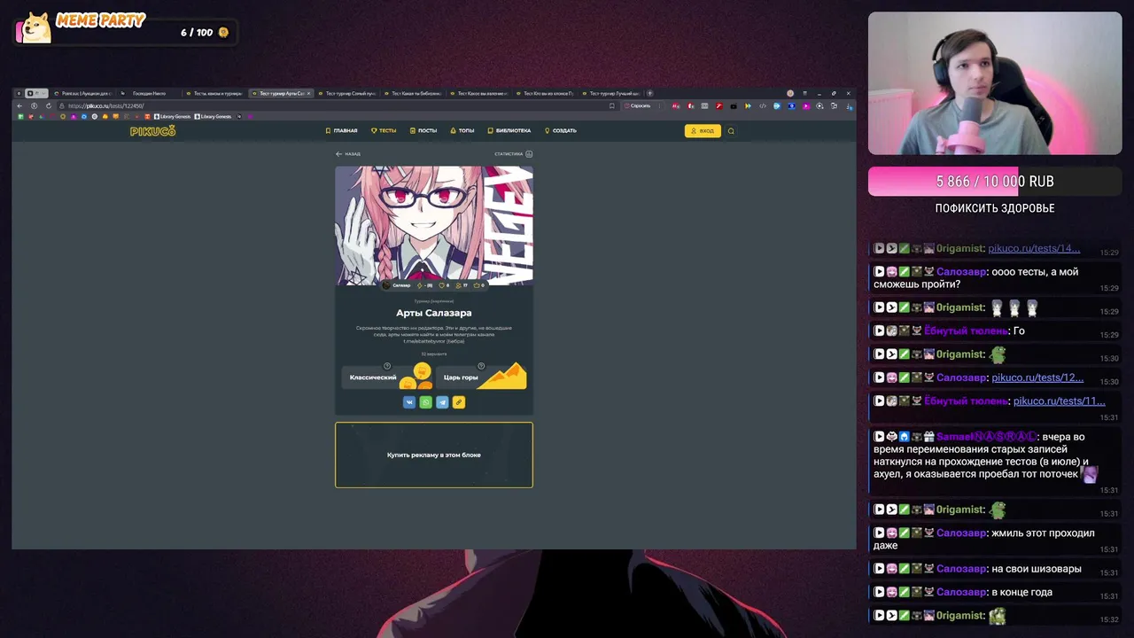Open the first Library Genesis bookmark
This screenshot has height=638, width=1134.
coord(173,116)
